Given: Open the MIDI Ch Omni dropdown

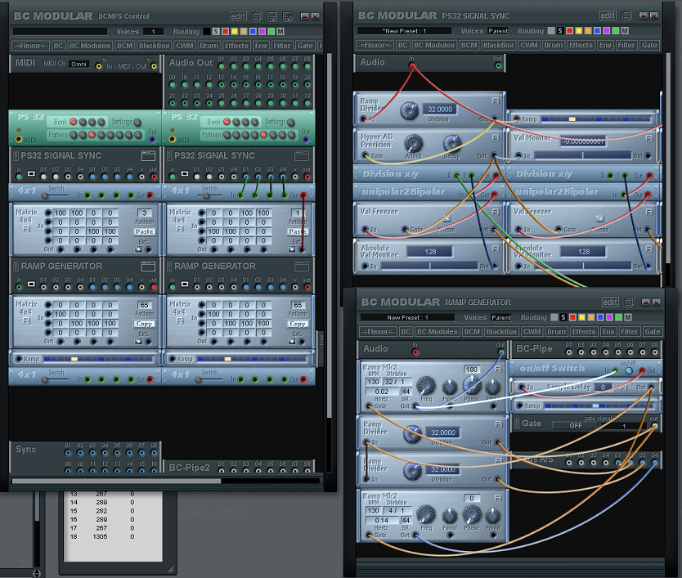Looking at the screenshot, I should [x=79, y=63].
